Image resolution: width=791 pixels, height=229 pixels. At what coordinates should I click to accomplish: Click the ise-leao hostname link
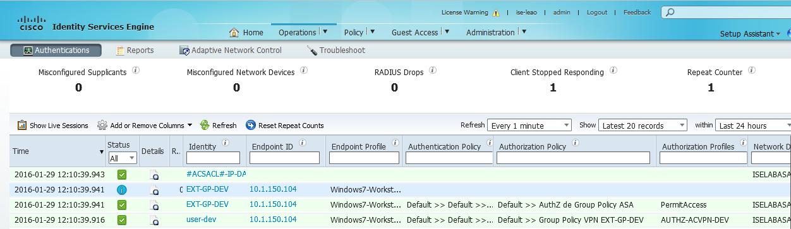(526, 12)
